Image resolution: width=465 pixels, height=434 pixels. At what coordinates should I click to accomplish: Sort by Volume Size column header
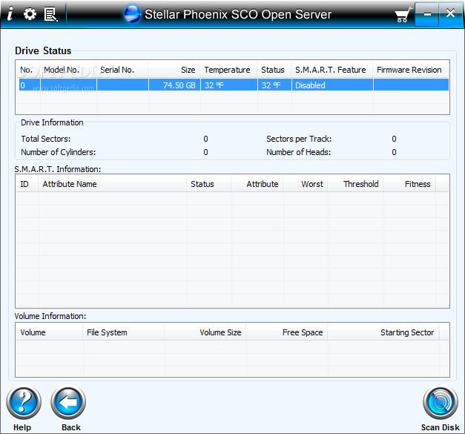[x=205, y=332]
